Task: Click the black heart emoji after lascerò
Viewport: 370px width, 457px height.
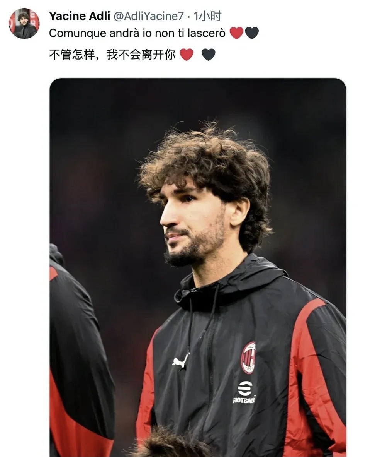Action: (251, 33)
